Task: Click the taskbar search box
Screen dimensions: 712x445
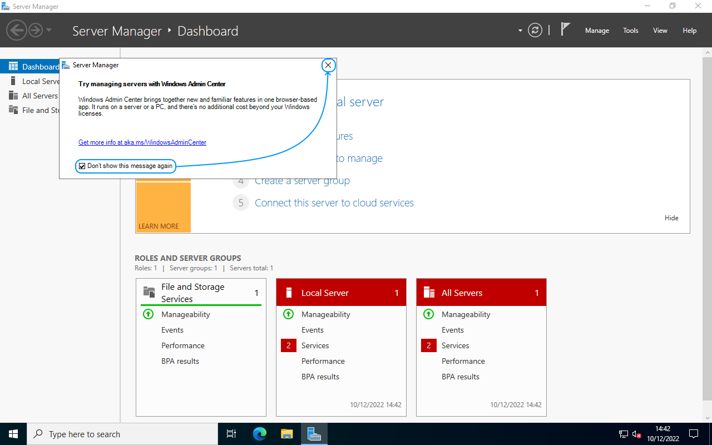Action: (x=122, y=434)
